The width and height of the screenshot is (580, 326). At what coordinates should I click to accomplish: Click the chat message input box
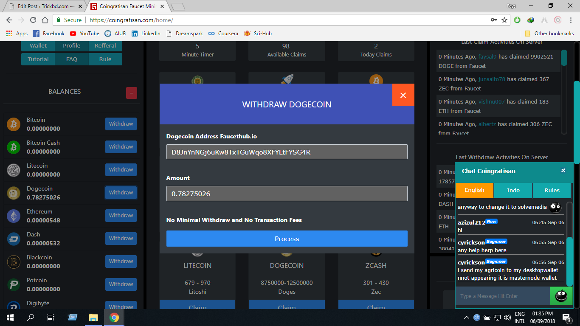[x=502, y=296]
